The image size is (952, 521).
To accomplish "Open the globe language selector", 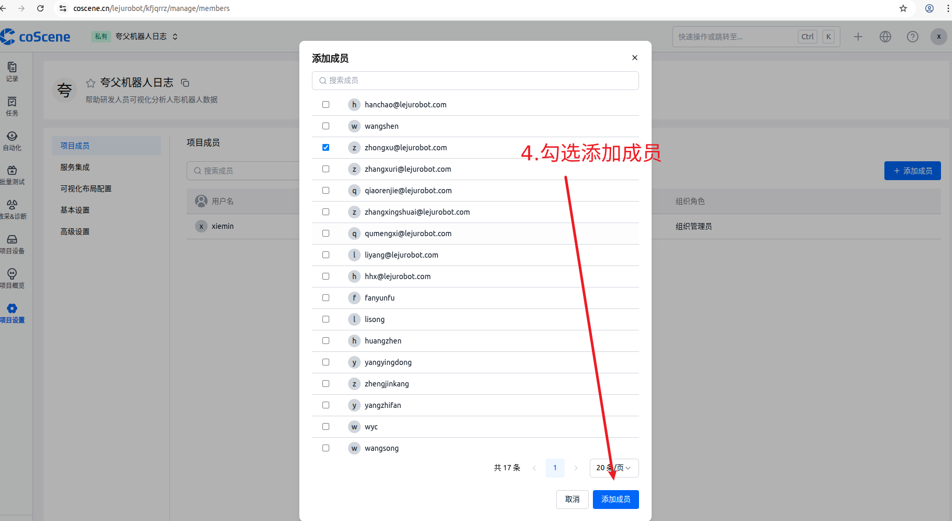I will click(x=885, y=36).
